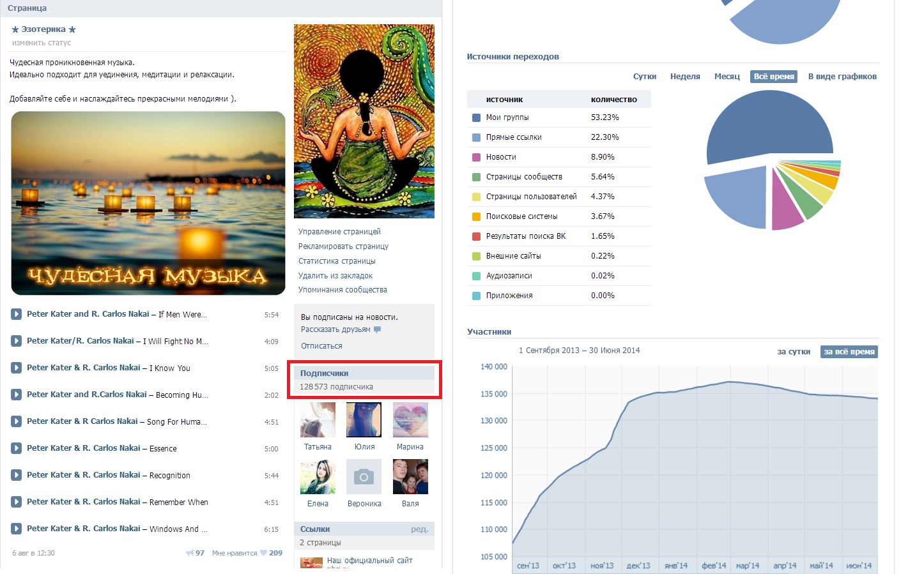Play track "Becoming Hu..."
The height and width of the screenshot is (574, 901).
pos(17,395)
